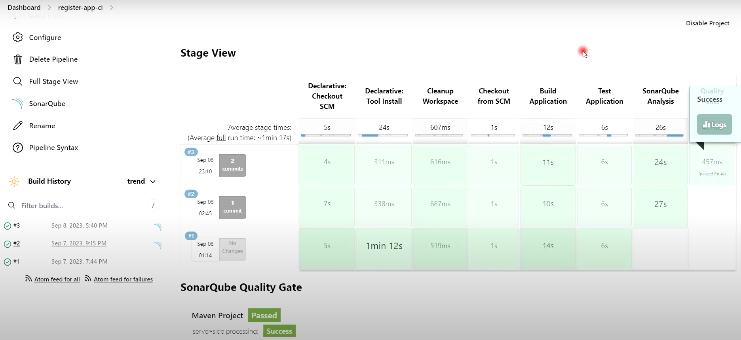Open Delete Pipeline in the sidebar
The image size is (741, 340).
pyautogui.click(x=53, y=59)
